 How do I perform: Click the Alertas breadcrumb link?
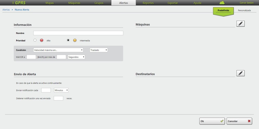(x=6, y=10)
